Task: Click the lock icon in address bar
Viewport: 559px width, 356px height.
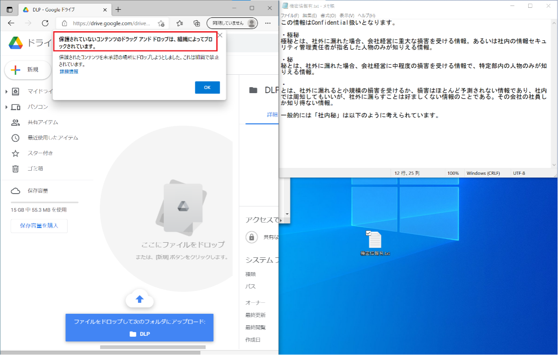Action: tap(64, 23)
